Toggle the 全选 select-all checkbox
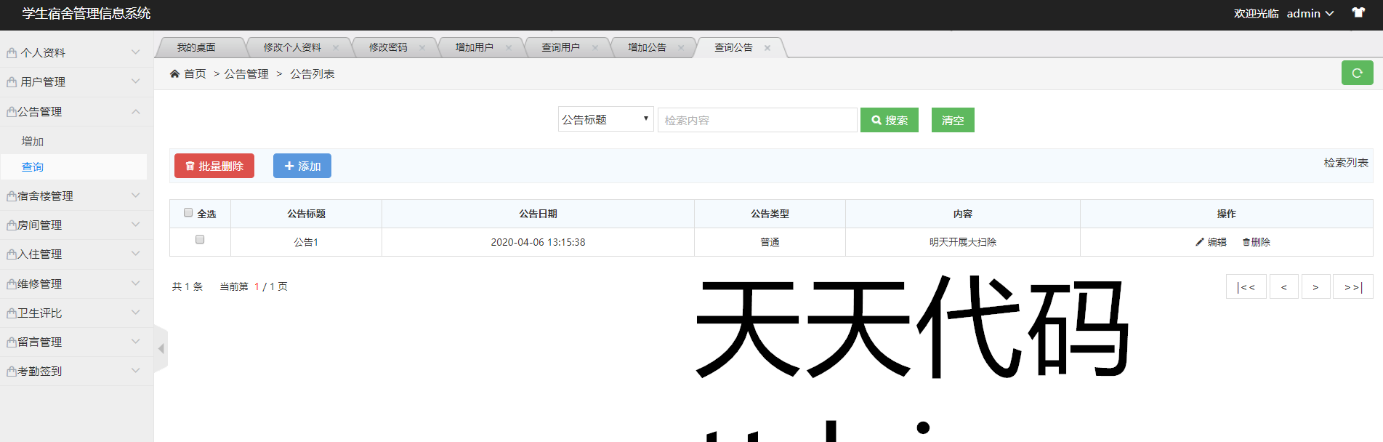1383x442 pixels. click(188, 213)
